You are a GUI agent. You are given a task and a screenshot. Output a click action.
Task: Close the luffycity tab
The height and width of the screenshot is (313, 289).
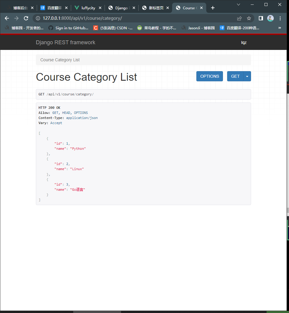click(100, 8)
